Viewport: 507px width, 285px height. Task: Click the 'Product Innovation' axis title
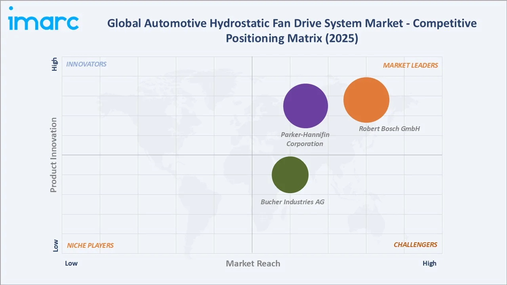pyautogui.click(x=53, y=155)
